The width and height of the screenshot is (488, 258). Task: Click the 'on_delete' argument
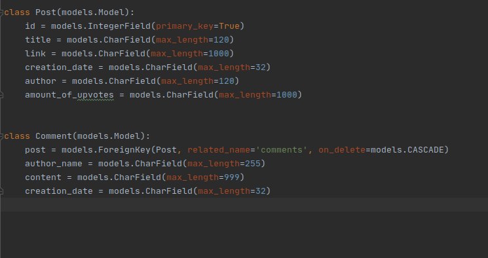[x=342, y=150]
